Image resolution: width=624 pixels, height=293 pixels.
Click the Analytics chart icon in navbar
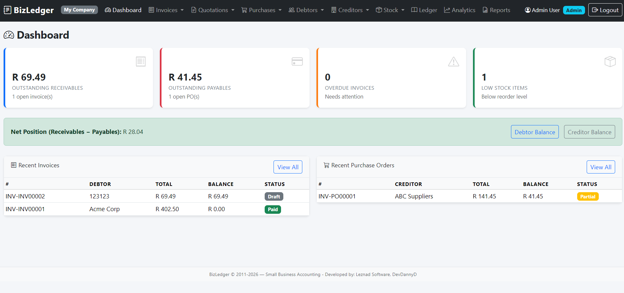pos(447,10)
